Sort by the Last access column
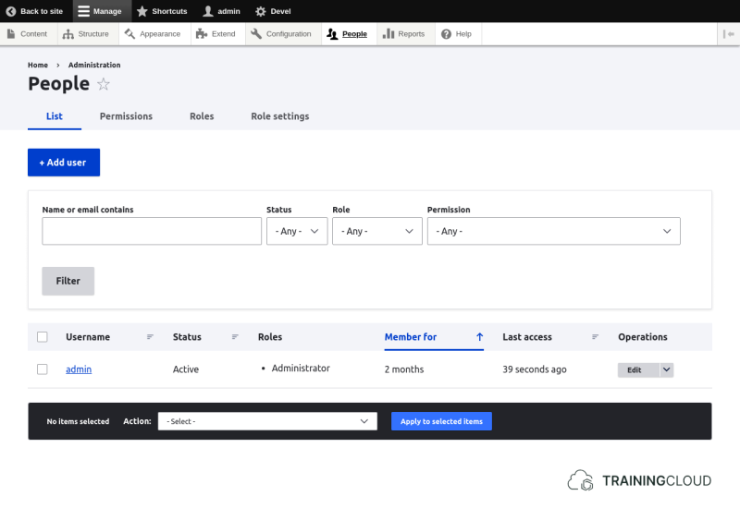This screenshot has height=520, width=740. 527,337
